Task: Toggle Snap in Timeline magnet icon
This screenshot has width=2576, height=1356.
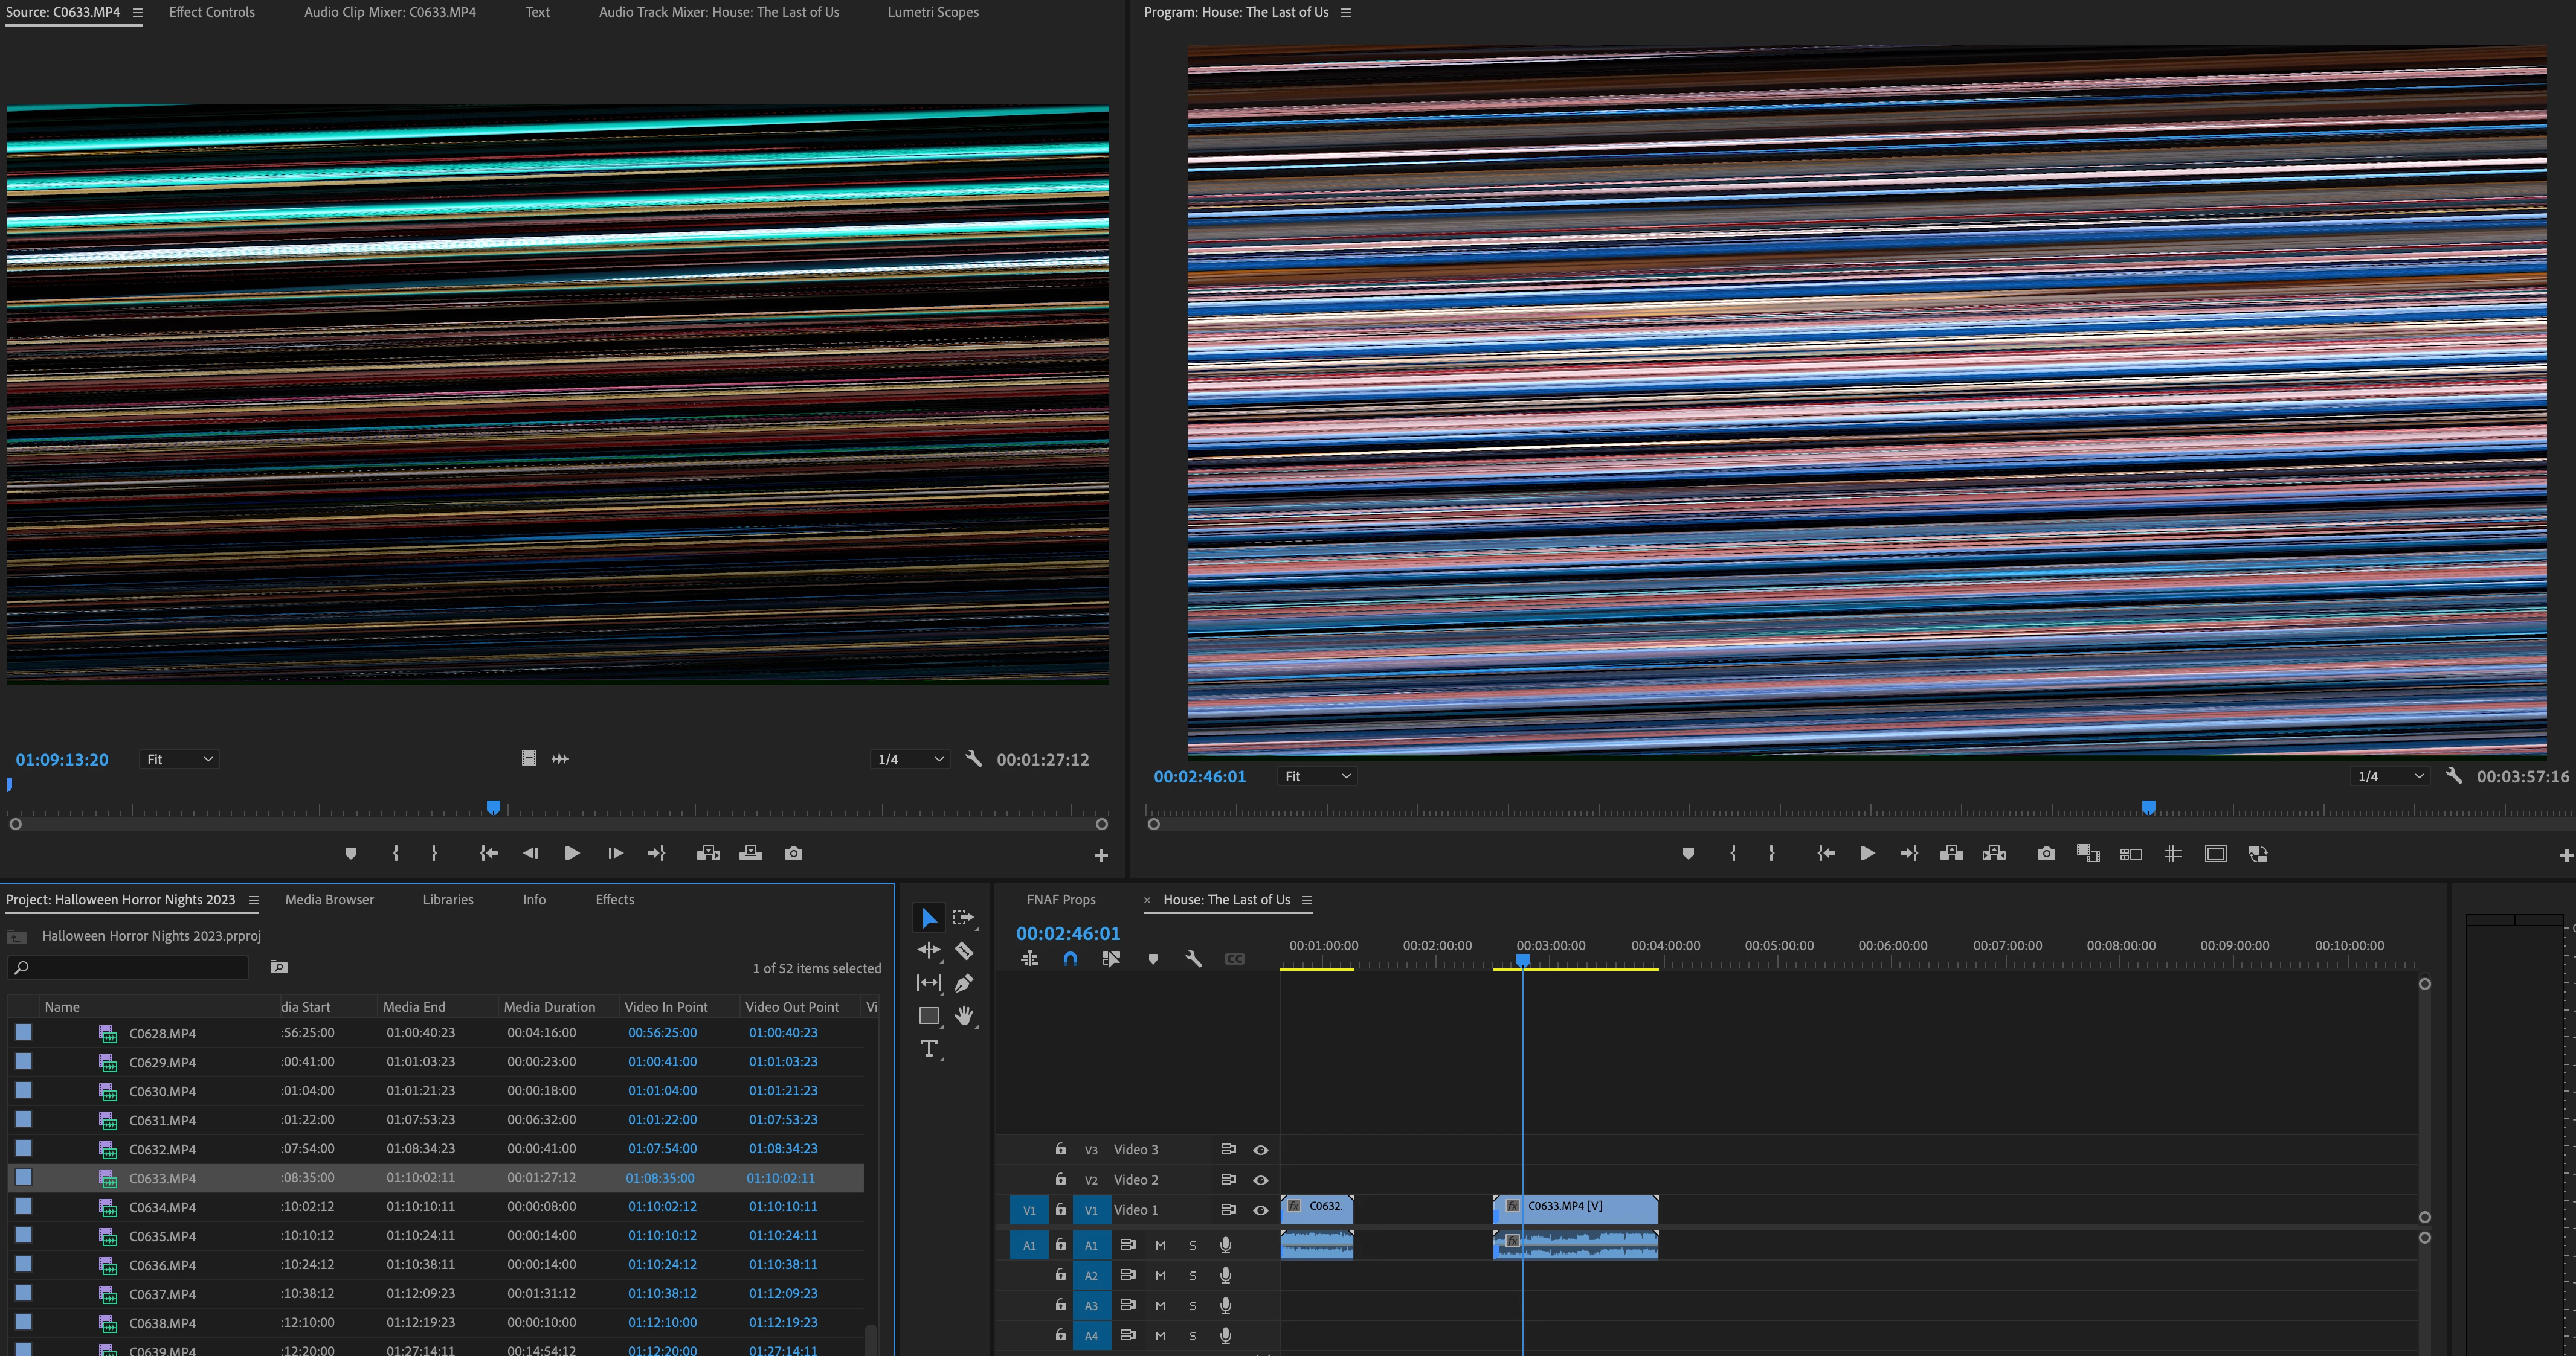Action: 1070,958
